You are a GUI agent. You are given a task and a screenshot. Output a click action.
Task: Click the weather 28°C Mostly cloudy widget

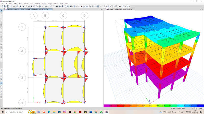coord(168,112)
